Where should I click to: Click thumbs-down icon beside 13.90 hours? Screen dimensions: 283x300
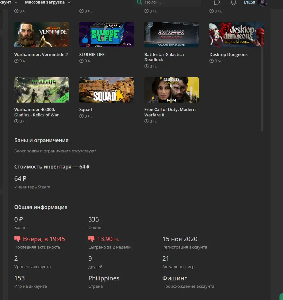(x=91, y=239)
